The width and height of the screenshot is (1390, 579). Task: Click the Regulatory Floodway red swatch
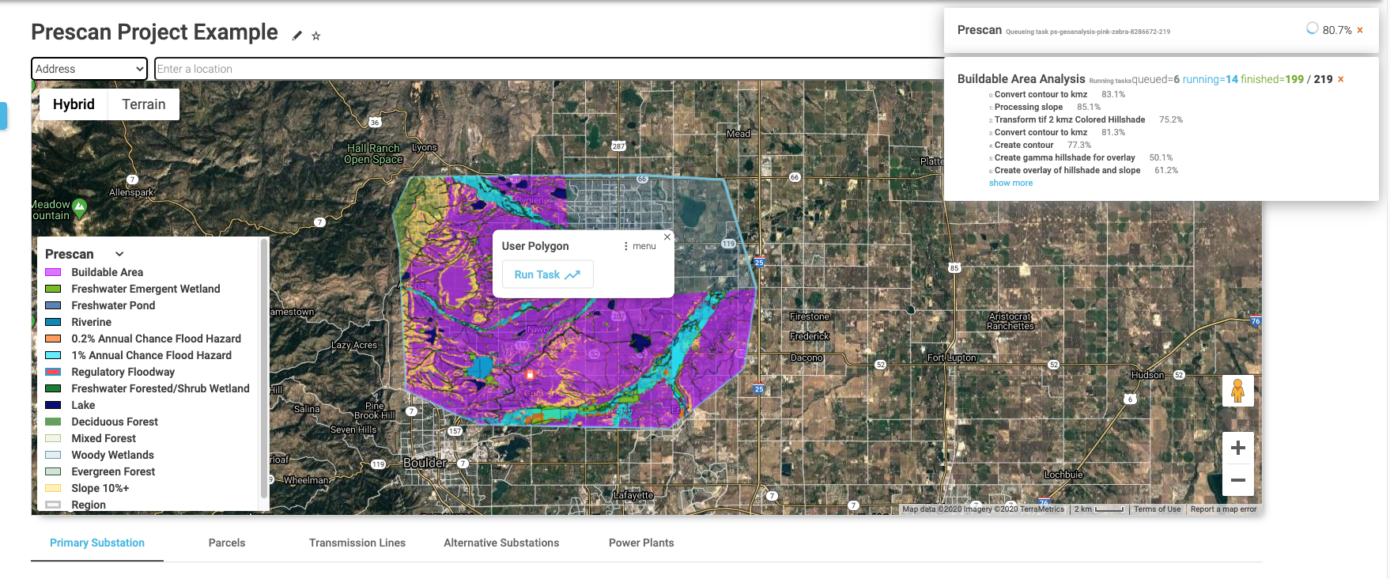coord(53,372)
